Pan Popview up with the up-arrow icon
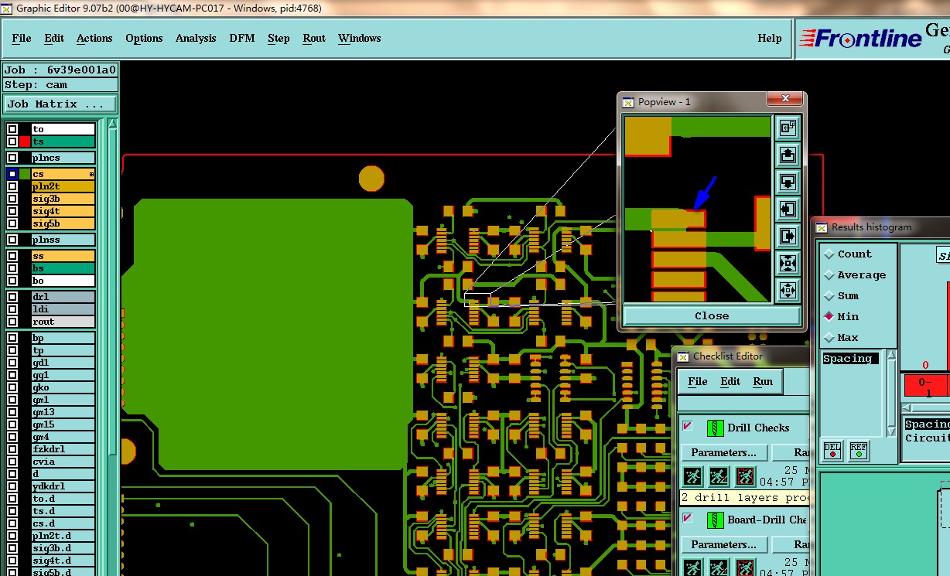Screen dimensions: 950x576 [x=788, y=155]
